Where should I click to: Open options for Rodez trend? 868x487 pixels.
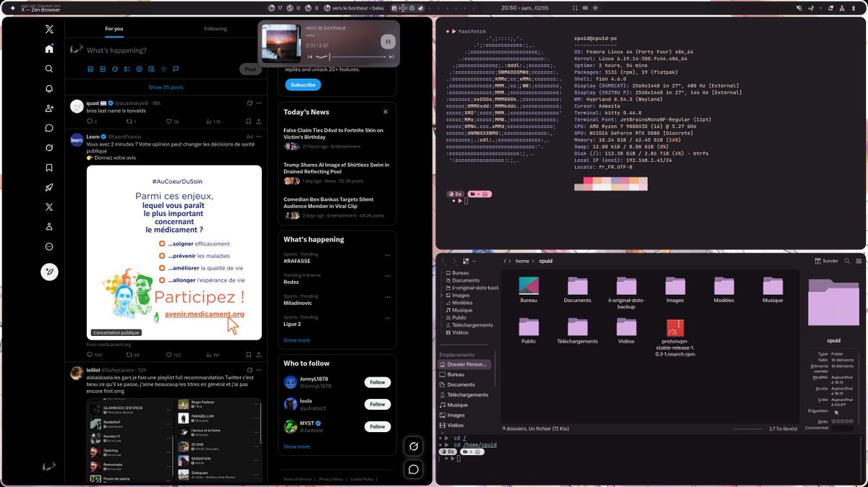(x=388, y=276)
